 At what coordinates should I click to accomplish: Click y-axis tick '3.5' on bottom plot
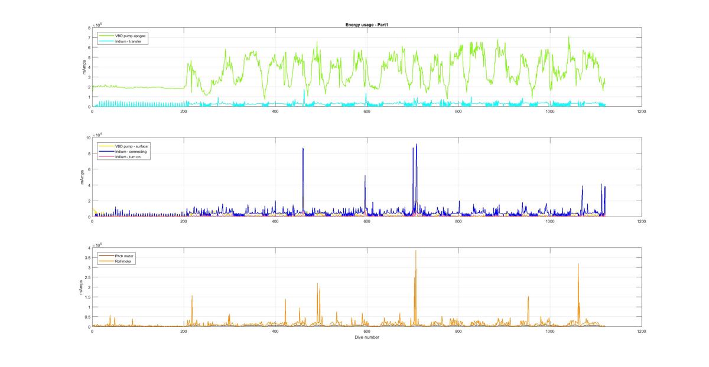87,257
